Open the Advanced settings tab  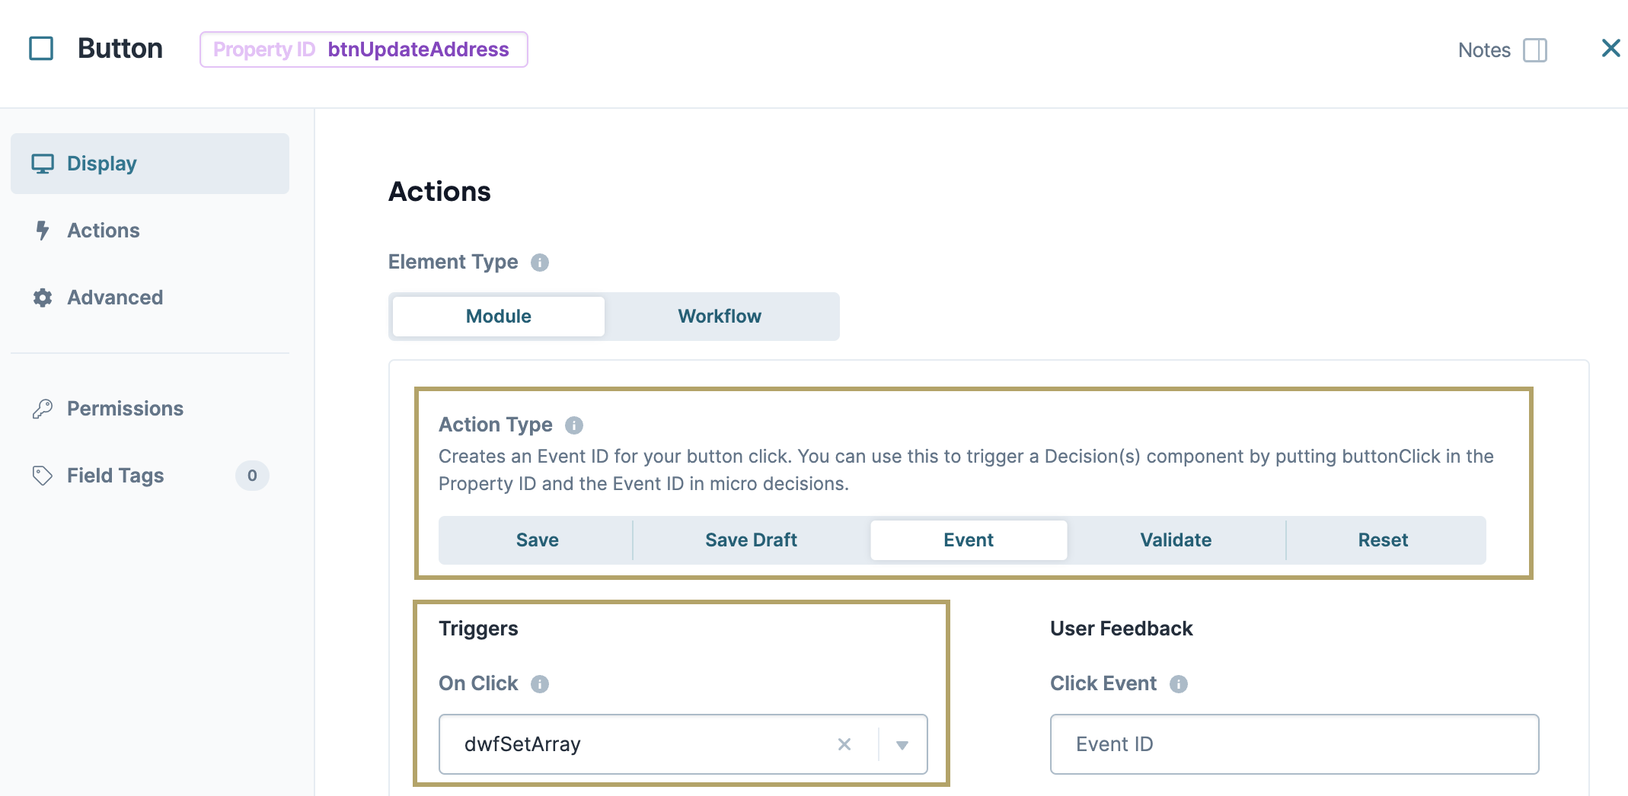tap(150, 298)
